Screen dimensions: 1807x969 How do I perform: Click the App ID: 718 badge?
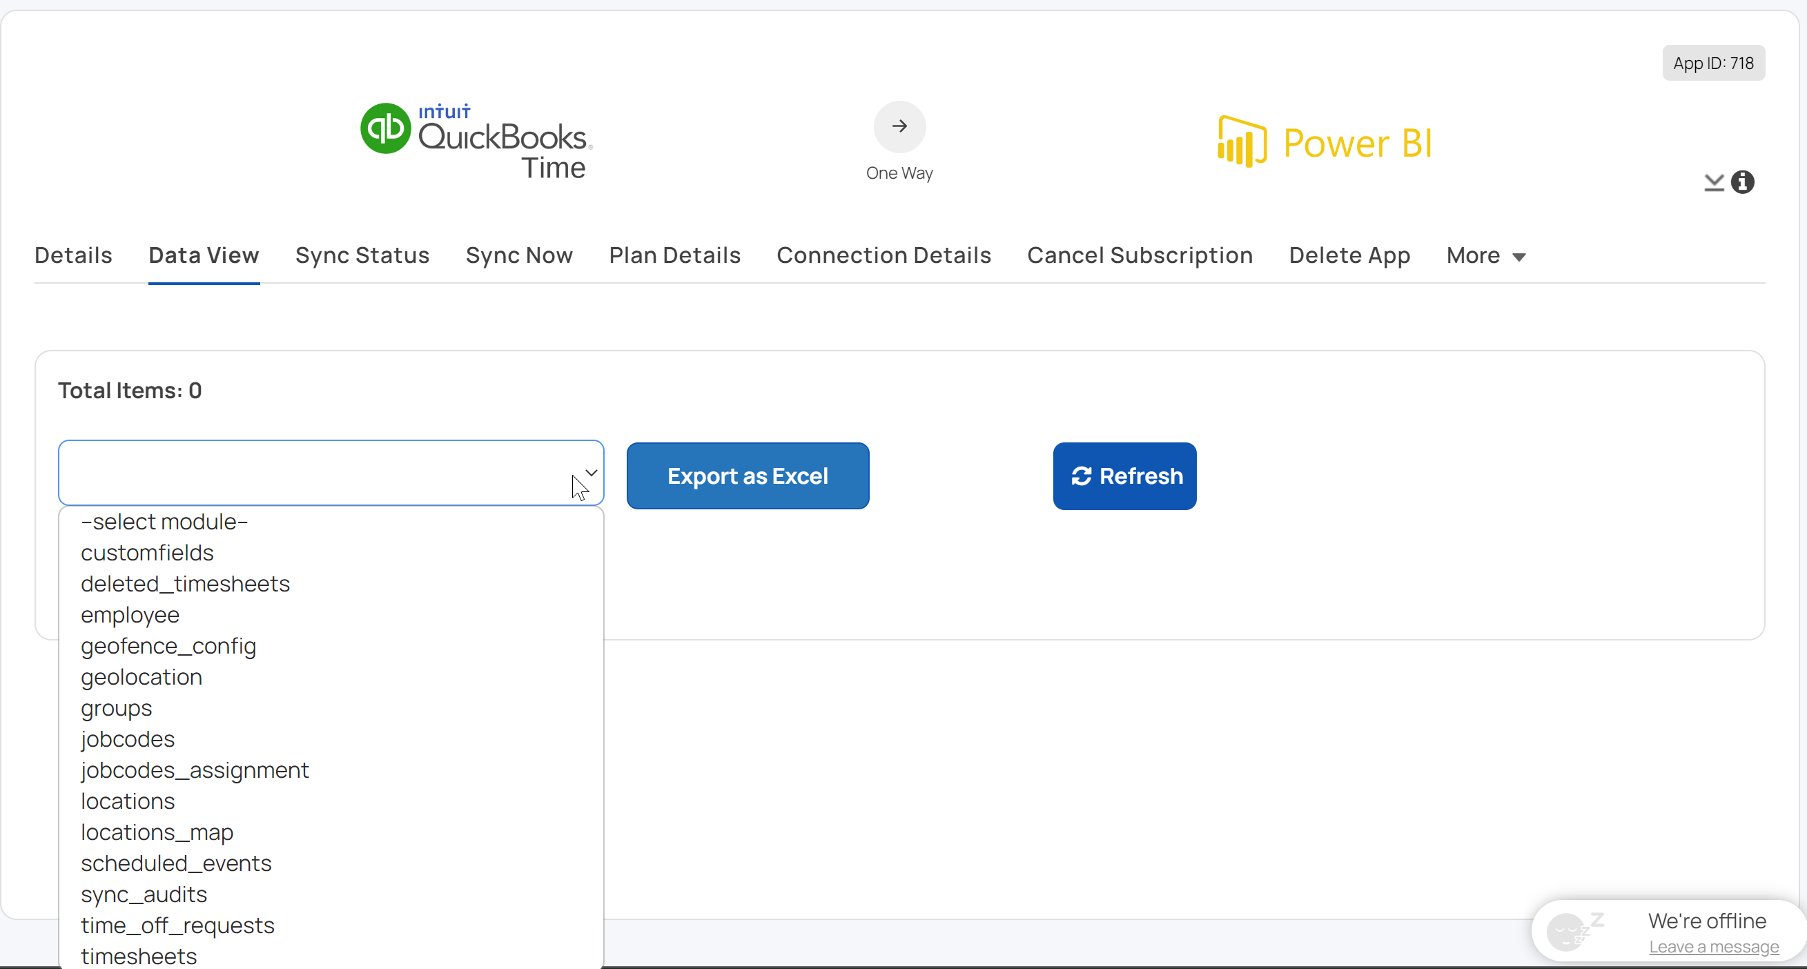pyautogui.click(x=1713, y=63)
